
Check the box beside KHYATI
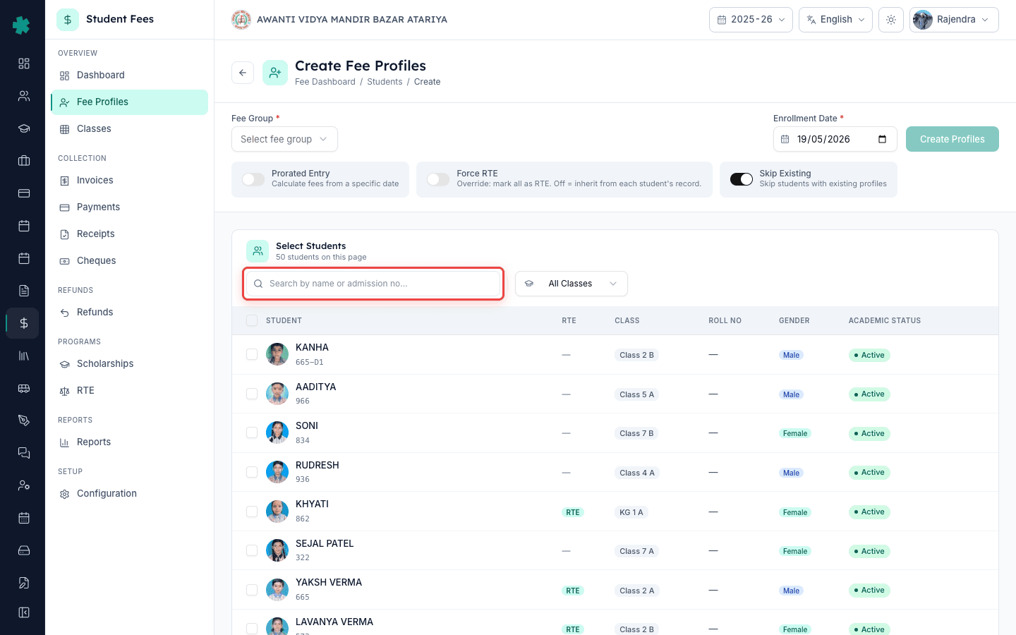pos(252,511)
